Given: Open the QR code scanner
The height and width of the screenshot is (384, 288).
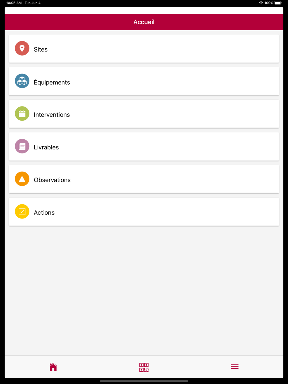Looking at the screenshot, I should point(144,367).
